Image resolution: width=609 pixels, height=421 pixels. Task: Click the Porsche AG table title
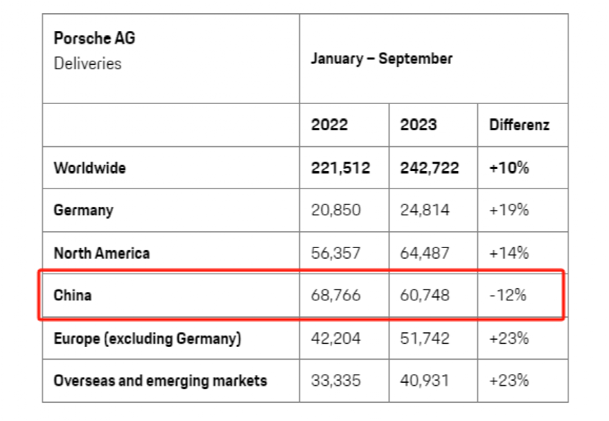tap(94, 38)
